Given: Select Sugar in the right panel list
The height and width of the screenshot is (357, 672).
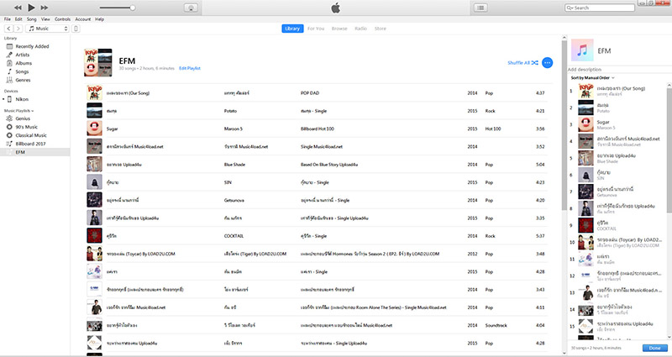Looking at the screenshot, I should click(x=619, y=124).
